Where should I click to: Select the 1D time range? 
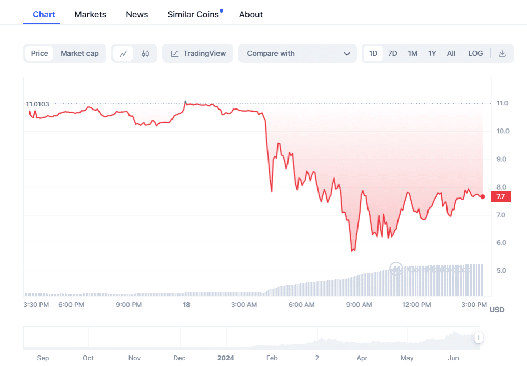(x=373, y=53)
